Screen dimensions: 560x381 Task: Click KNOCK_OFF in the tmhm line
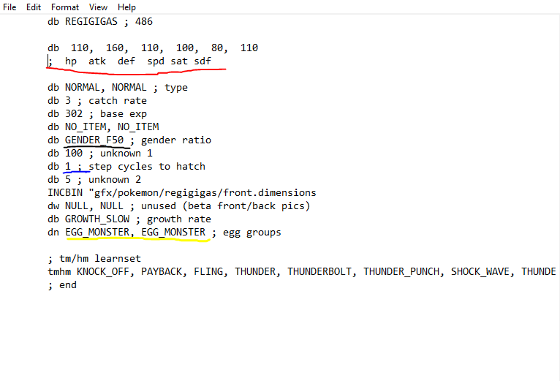tap(102, 271)
